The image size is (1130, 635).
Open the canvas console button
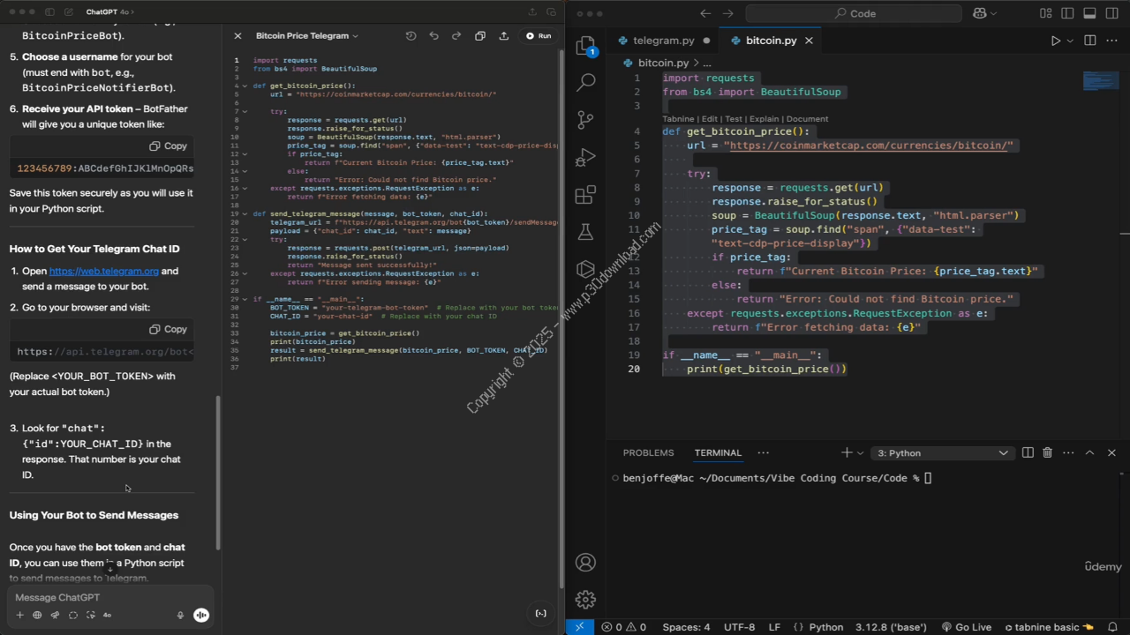541,613
